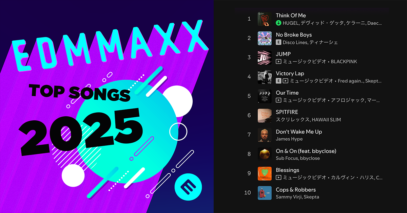
Task: Select the Don't Wake Me Up cover
Action: (265, 135)
